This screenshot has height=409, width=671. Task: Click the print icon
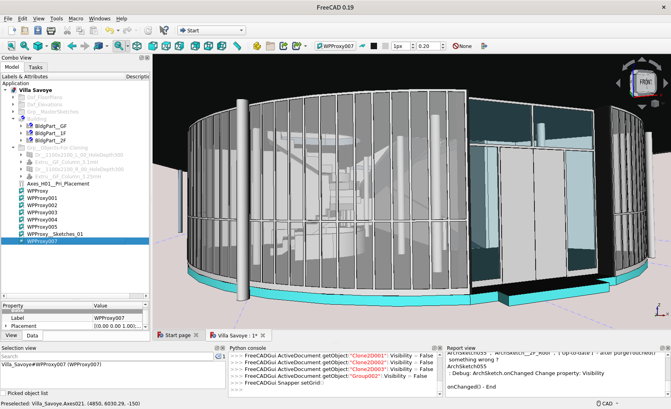click(51, 30)
